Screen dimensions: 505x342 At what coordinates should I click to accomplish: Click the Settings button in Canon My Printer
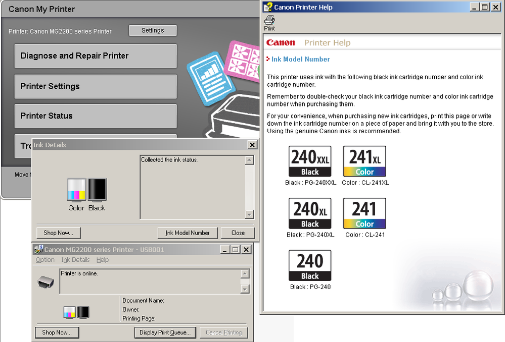(x=153, y=30)
